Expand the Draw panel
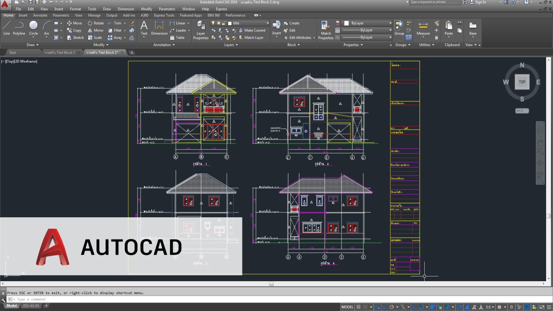Image resolution: width=553 pixels, height=311 pixels. point(32,45)
